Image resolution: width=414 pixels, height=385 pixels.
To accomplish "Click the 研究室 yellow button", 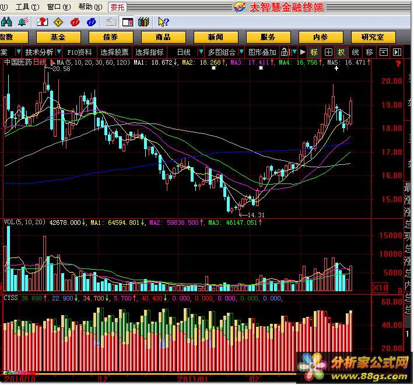I will pos(373,37).
